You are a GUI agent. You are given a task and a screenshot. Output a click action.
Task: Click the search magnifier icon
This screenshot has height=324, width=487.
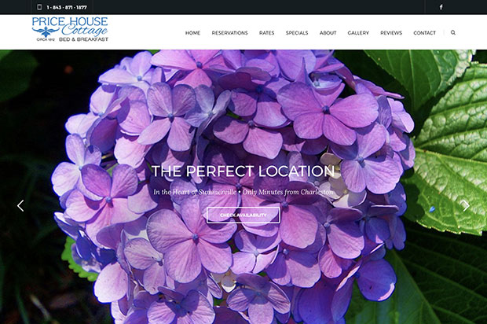[x=453, y=32]
